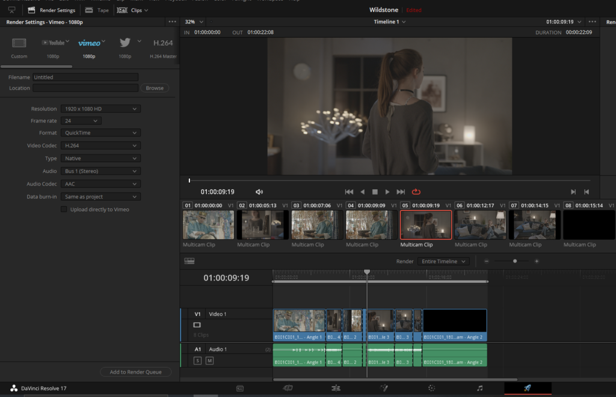Open the Type dropdown showing Native
Screen dimensions: 616x397
click(x=100, y=159)
